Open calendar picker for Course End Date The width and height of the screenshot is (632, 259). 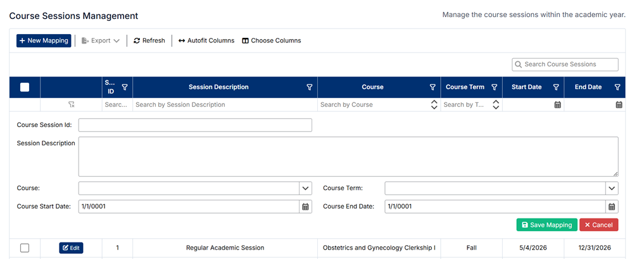click(x=612, y=207)
